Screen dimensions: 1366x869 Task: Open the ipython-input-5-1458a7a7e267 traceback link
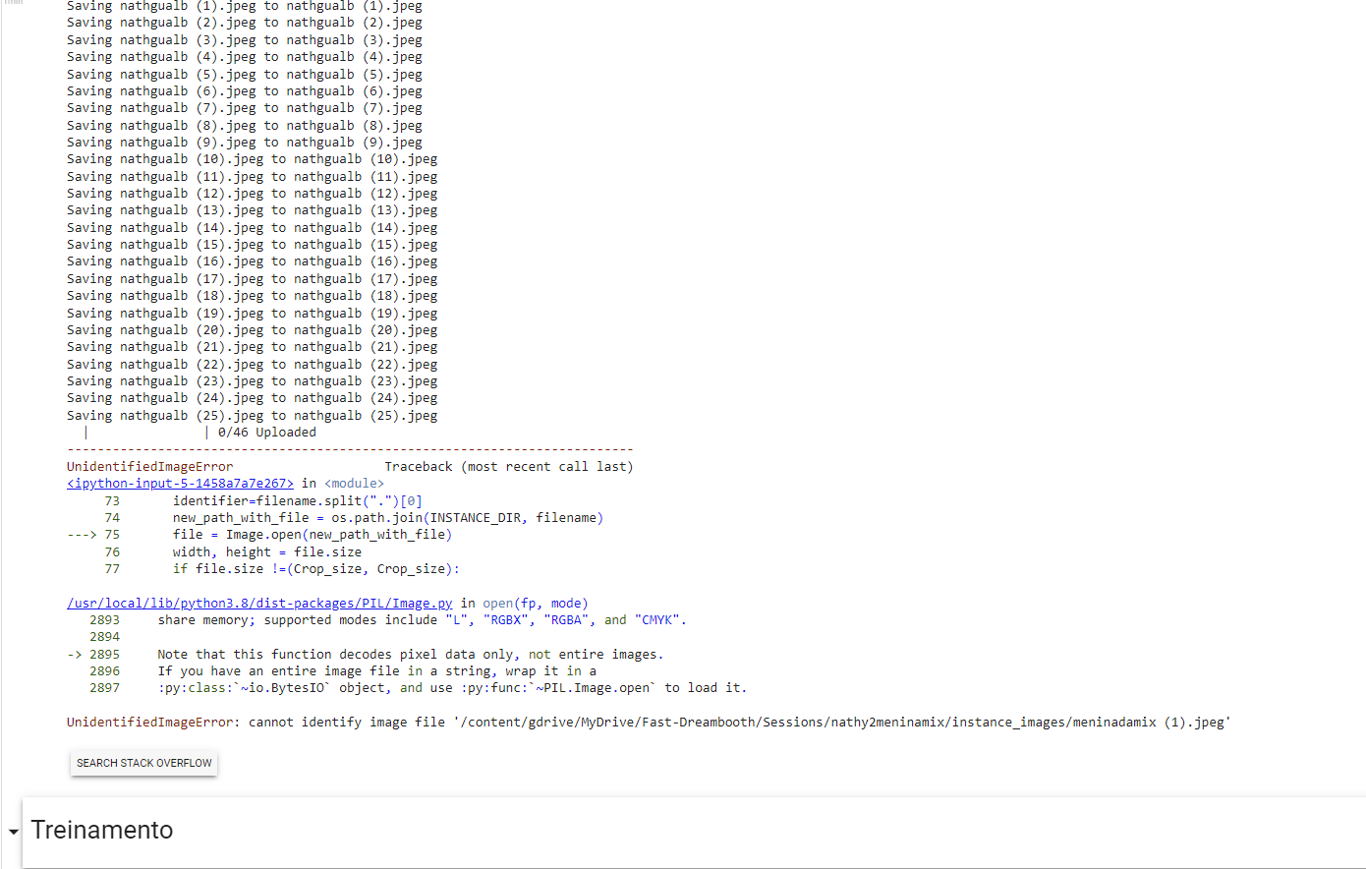coord(179,483)
